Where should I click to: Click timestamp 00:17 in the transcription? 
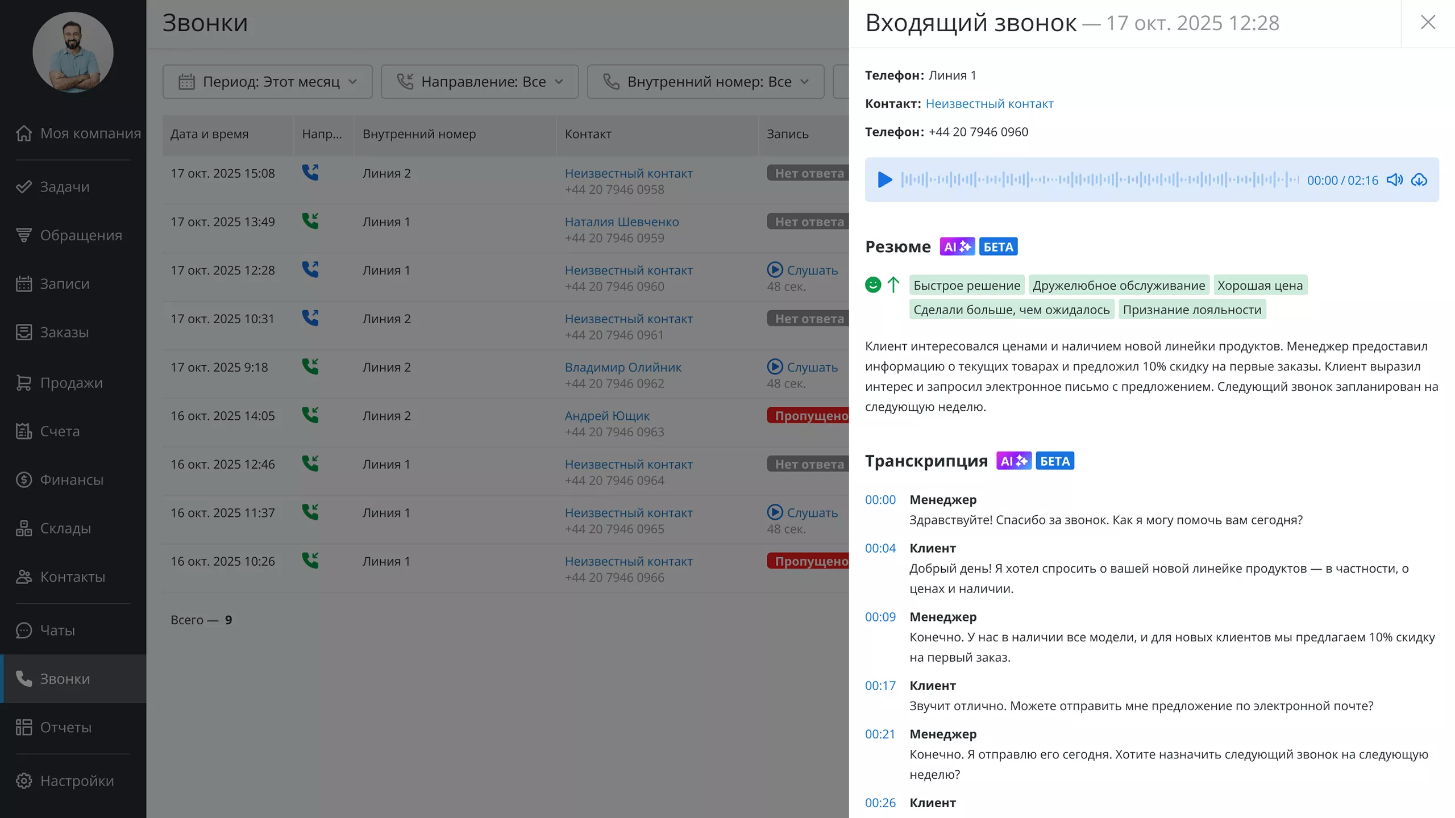point(880,686)
